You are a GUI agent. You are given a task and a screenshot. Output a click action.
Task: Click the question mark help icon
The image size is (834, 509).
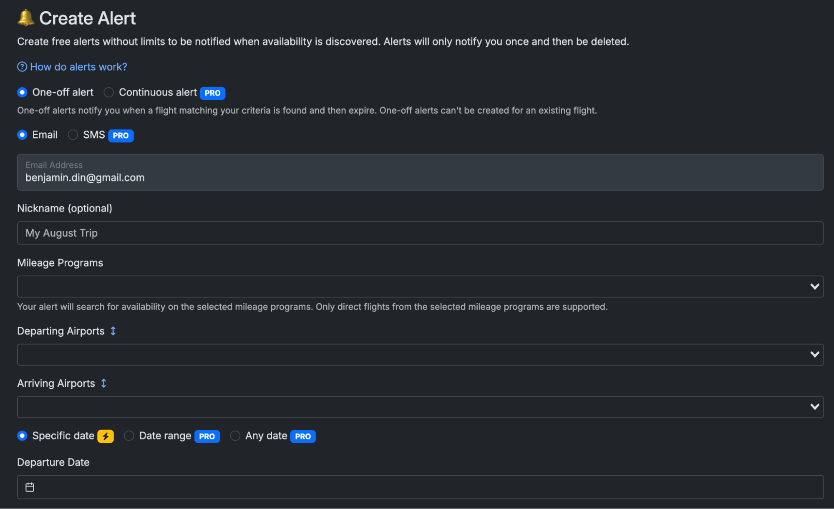click(22, 67)
